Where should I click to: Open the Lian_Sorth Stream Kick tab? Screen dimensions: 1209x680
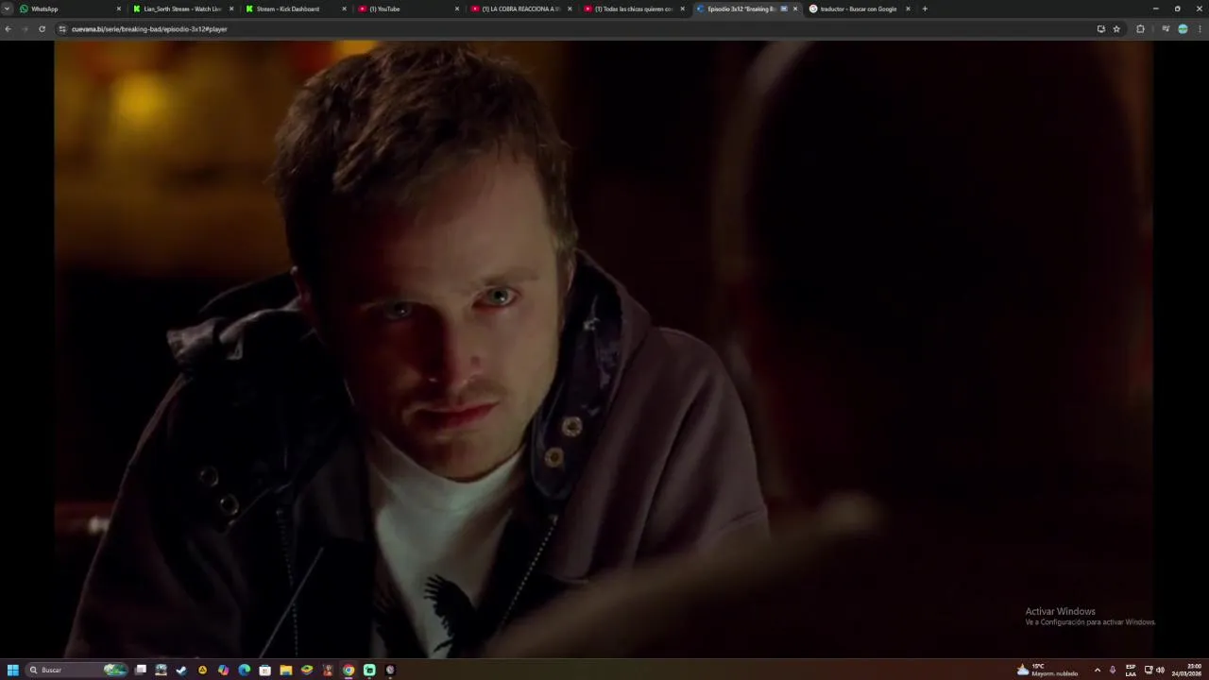coord(182,8)
